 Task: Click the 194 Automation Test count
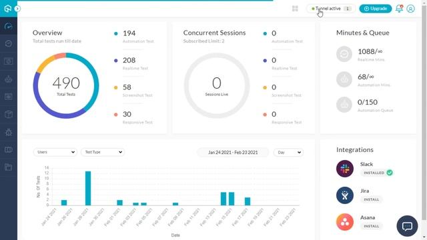129,33
